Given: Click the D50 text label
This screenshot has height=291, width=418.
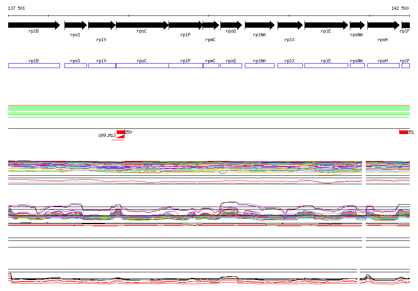Looking at the screenshot, I should 129,132.
